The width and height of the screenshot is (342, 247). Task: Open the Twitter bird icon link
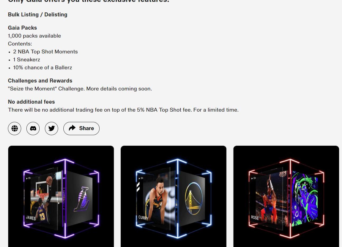[x=51, y=129]
